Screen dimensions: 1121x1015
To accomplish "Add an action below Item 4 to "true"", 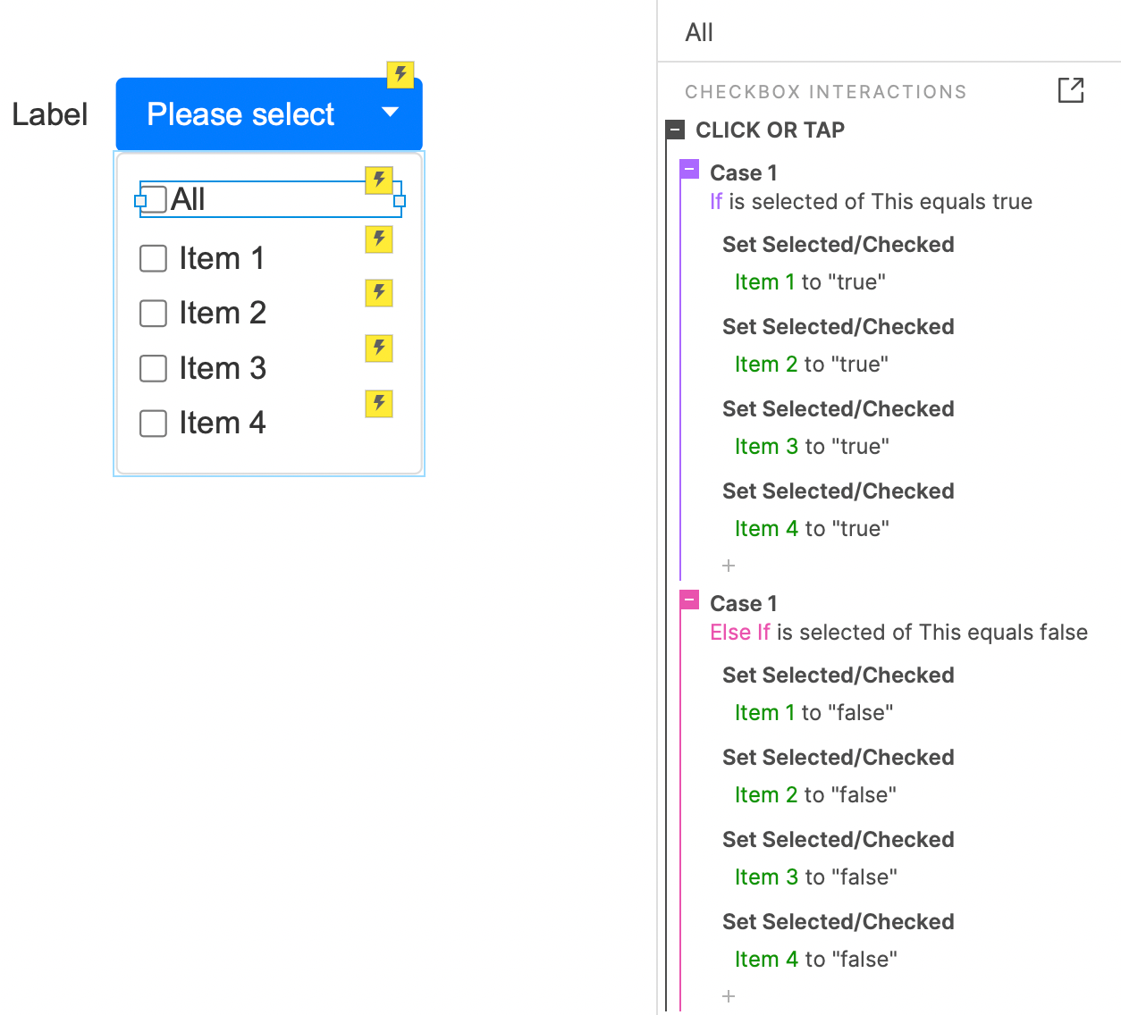I will coord(729,566).
